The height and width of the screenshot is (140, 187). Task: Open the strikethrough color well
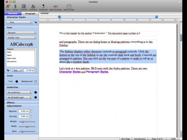35,97
